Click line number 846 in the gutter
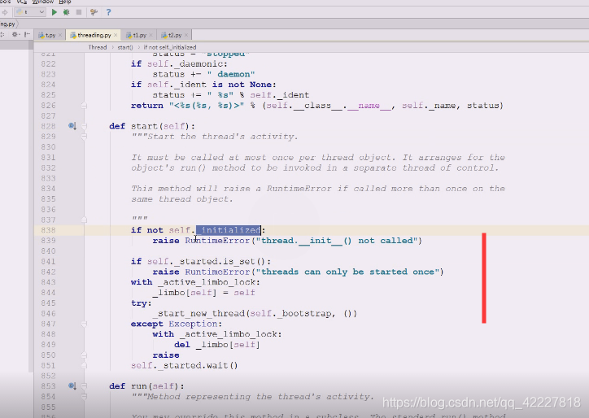The width and height of the screenshot is (589, 418). [x=48, y=313]
